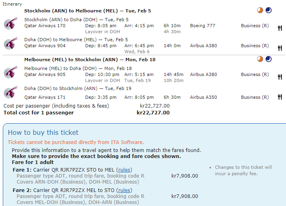The height and width of the screenshot is (206, 286).
Task: Click blue overnight moon icon for Stockholm to Melbourne
Action: click(268, 10)
